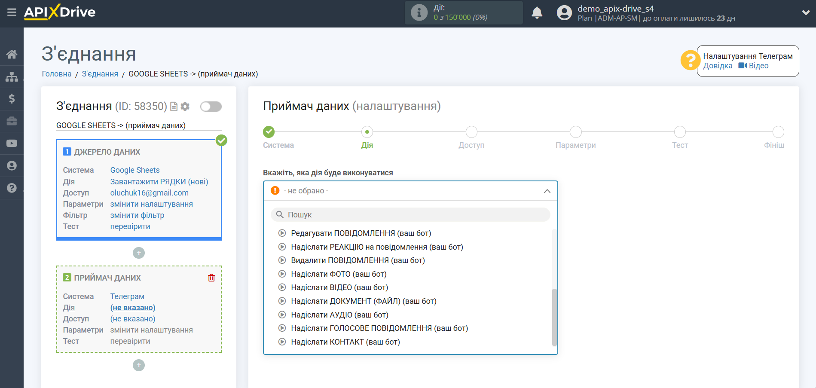
Task: Click the 'Пошук' search field
Action: [x=410, y=215]
